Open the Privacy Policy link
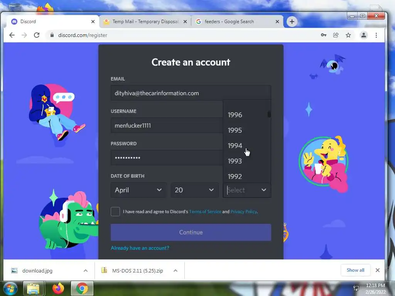Image resolution: width=395 pixels, height=296 pixels. [244, 212]
